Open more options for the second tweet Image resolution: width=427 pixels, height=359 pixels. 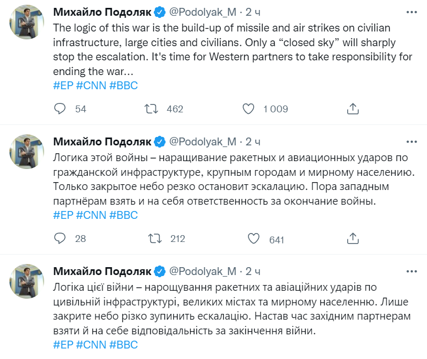[x=413, y=141]
